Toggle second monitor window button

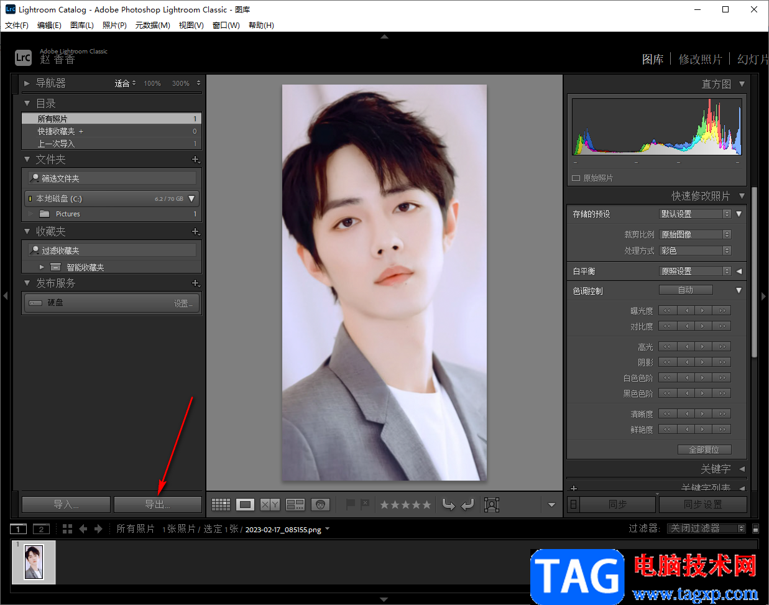pos(41,529)
